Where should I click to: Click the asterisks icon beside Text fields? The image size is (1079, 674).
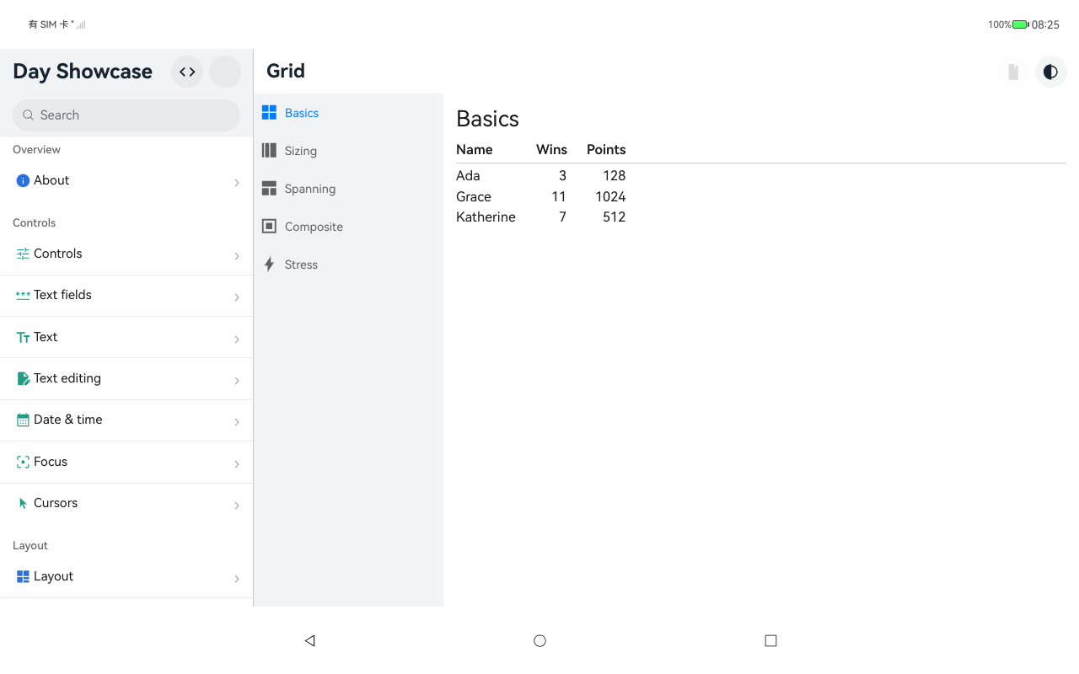[x=23, y=295]
